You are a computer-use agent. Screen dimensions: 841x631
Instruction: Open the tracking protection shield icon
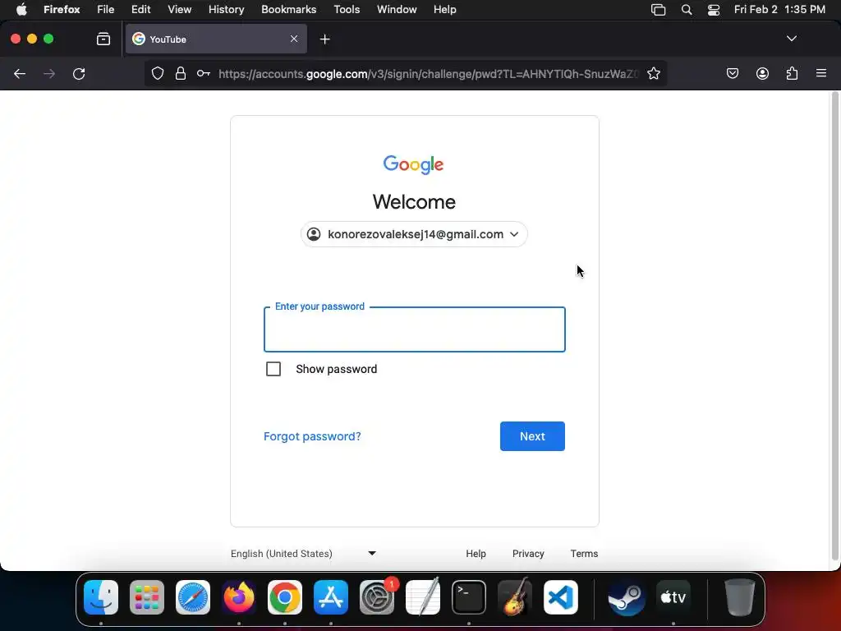tap(157, 73)
